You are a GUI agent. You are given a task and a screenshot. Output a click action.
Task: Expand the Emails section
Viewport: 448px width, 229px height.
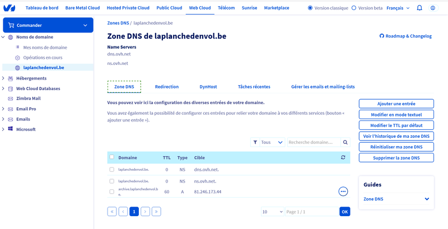[3, 119]
